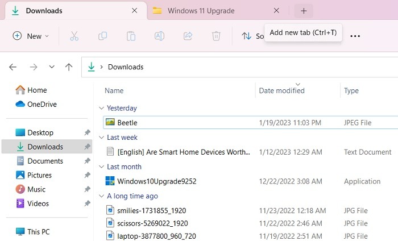The width and height of the screenshot is (398, 241).
Task: Close the Downloads tab
Action: [x=135, y=11]
